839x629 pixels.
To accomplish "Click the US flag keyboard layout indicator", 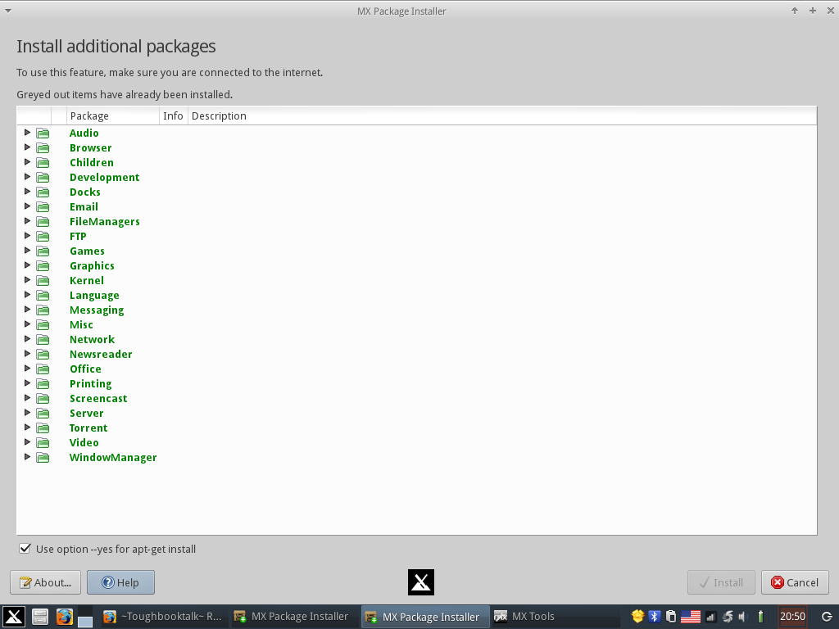I will (690, 617).
